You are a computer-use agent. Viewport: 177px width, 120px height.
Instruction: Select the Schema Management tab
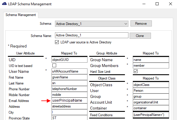[21, 15]
